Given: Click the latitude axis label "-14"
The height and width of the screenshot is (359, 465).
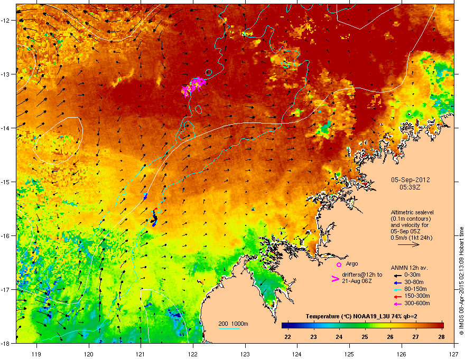Looking at the screenshot, I should click(6, 128).
